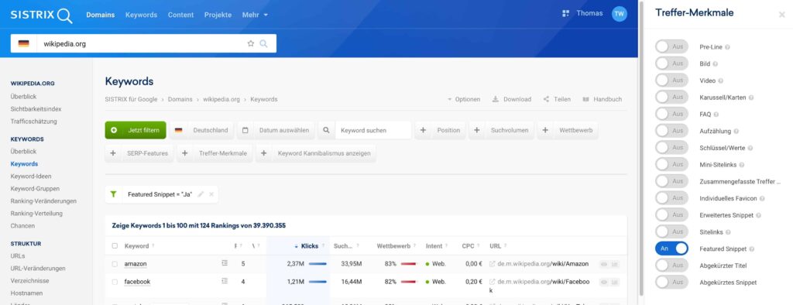Open the apps grid icon beside Thomas

click(x=565, y=14)
